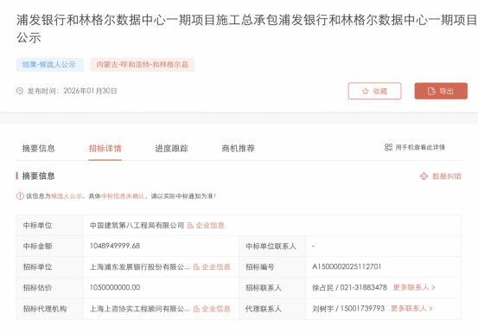Click the contact 徐占民 / 021-31883478
Viewport: 478px width, 333px height.
[349, 287]
